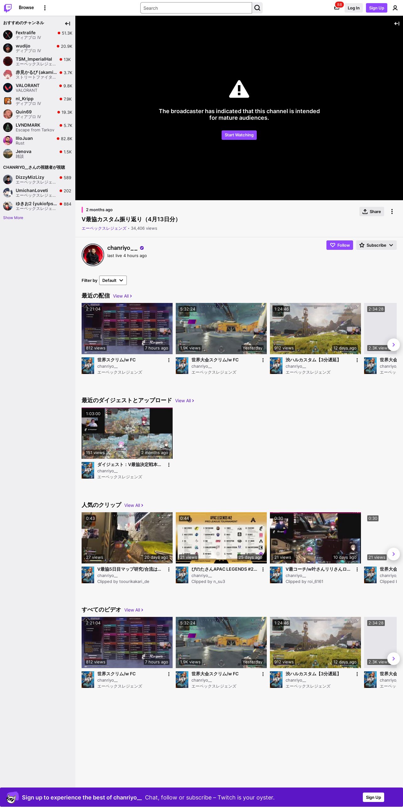Open the notifications inbox with 88 badge

[337, 8]
